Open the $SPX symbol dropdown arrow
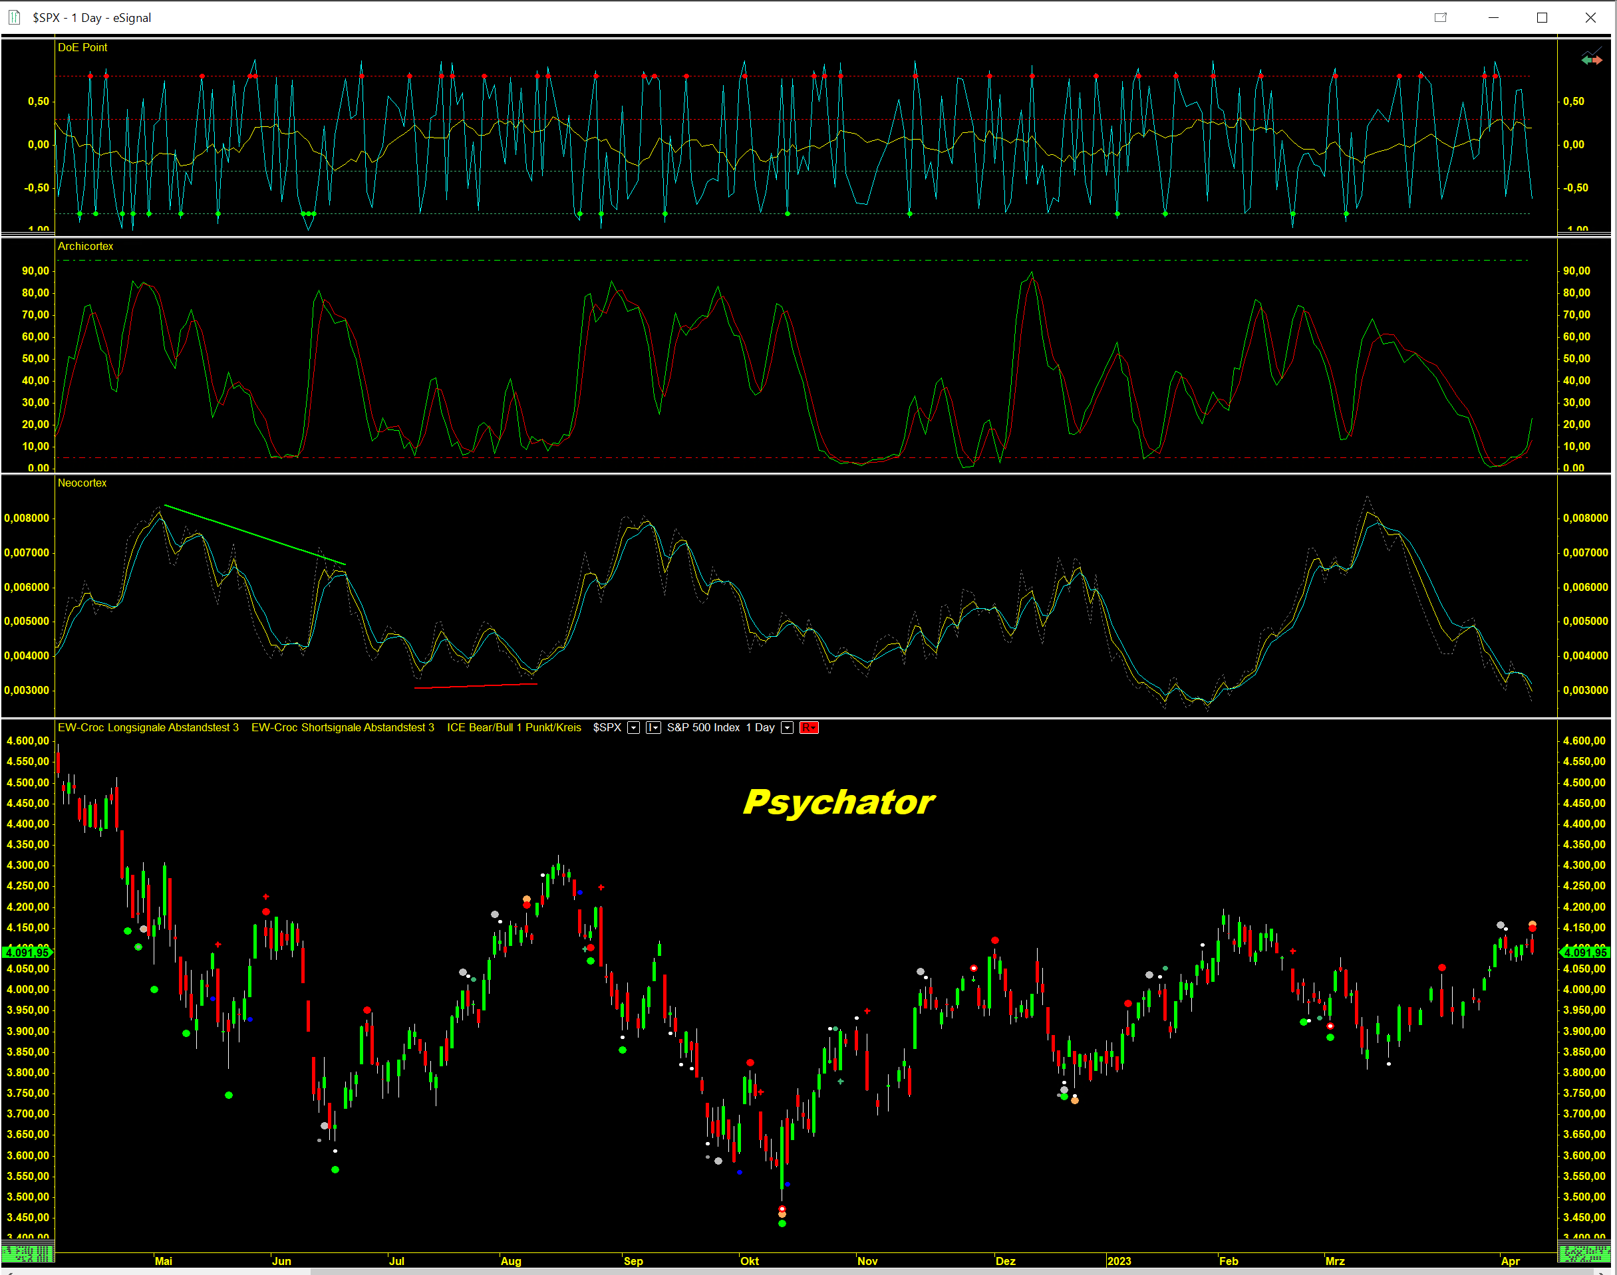The width and height of the screenshot is (1617, 1275). (x=633, y=728)
